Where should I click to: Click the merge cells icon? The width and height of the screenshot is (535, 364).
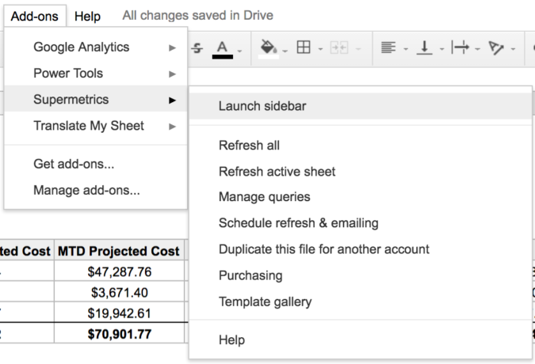click(338, 47)
